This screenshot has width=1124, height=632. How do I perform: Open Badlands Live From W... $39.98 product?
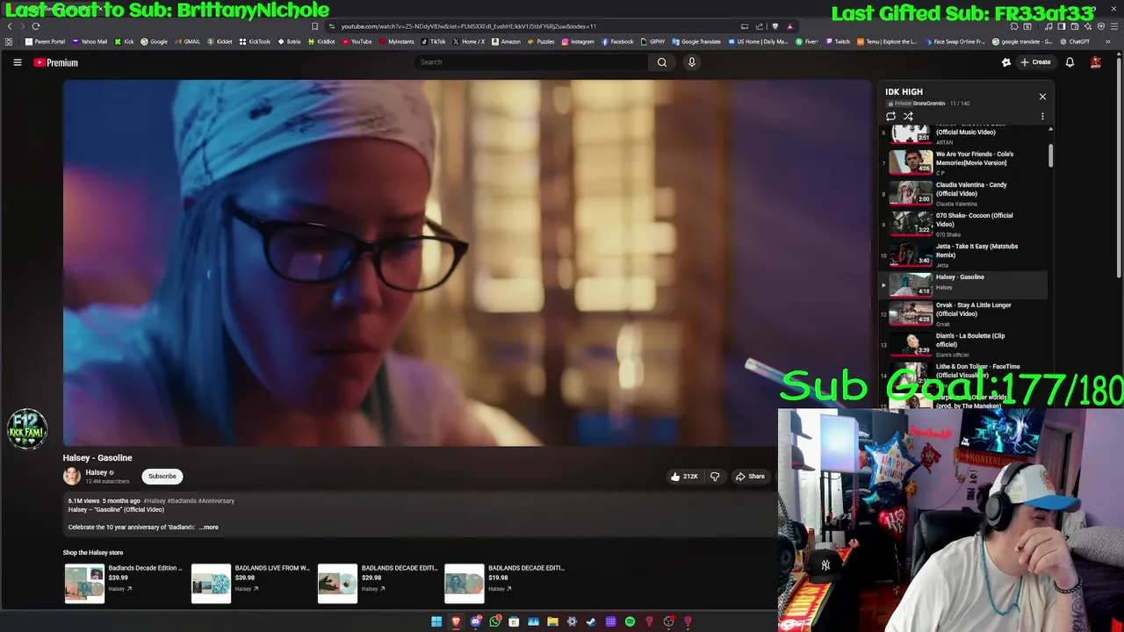251,583
